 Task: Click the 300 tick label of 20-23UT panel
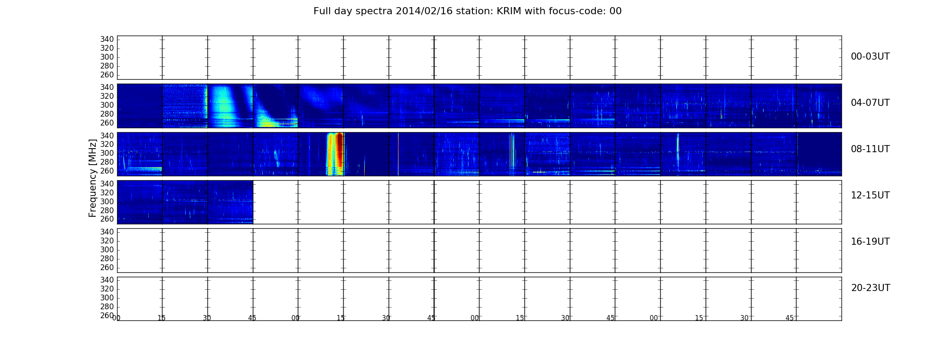pyautogui.click(x=107, y=298)
